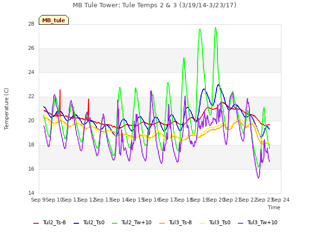Toggle the Tul3_Ts-8 legend entry
This screenshot has width=310, height=232.
coord(175,222)
